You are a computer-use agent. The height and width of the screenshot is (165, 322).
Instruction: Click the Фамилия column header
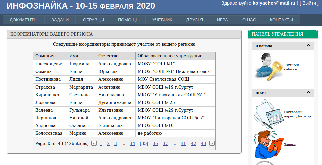tap(50, 56)
